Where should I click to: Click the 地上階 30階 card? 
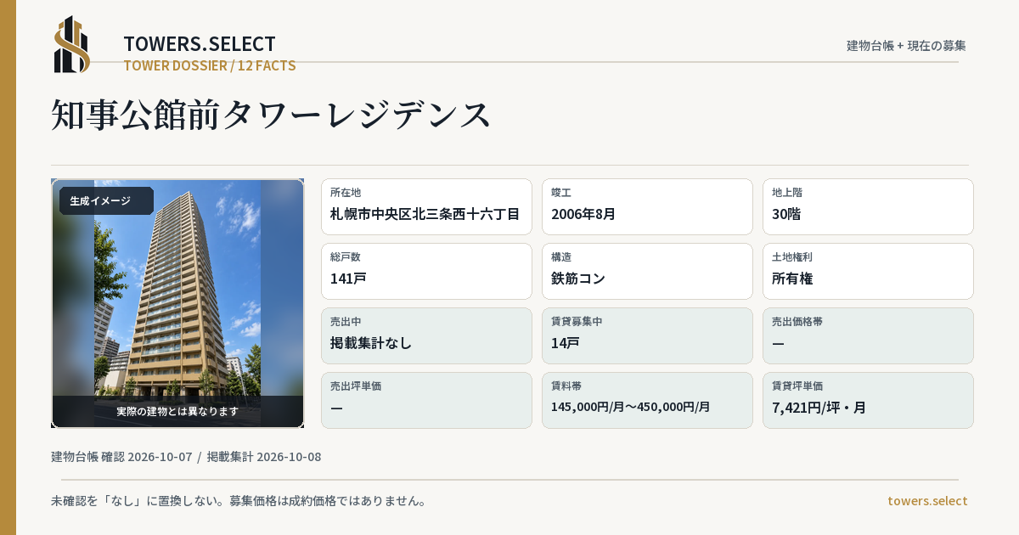(x=868, y=206)
